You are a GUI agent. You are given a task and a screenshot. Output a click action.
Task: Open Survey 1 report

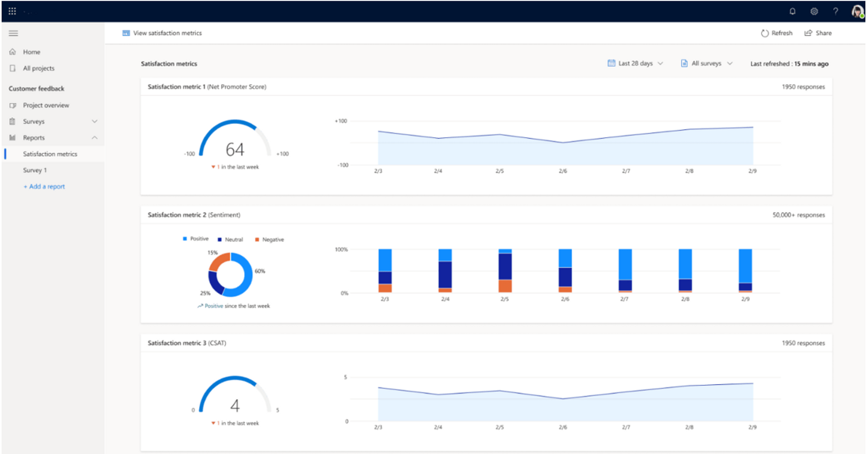(x=35, y=170)
